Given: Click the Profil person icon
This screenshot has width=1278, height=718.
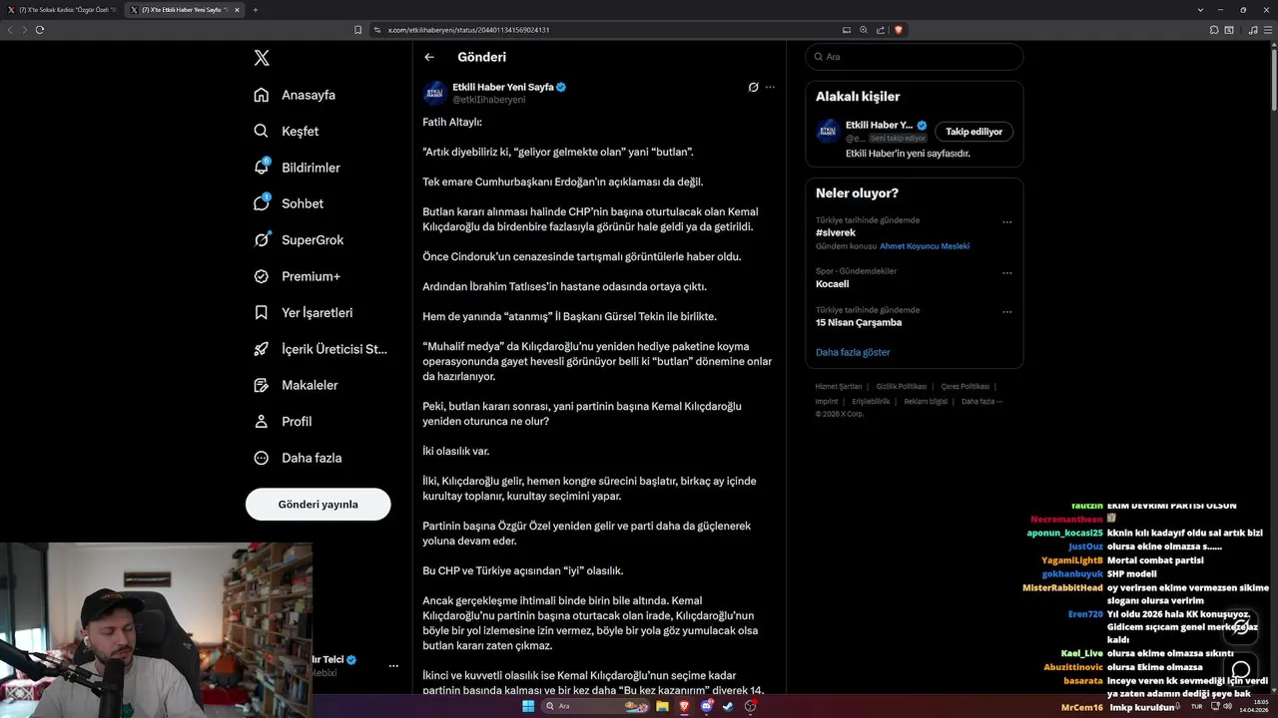Looking at the screenshot, I should tap(262, 421).
